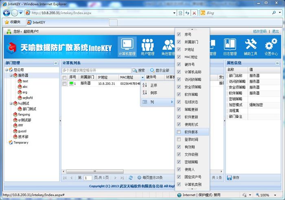Click the URL address bar
Image resolution: width=285 pixels, height=200 pixels.
(101, 13)
